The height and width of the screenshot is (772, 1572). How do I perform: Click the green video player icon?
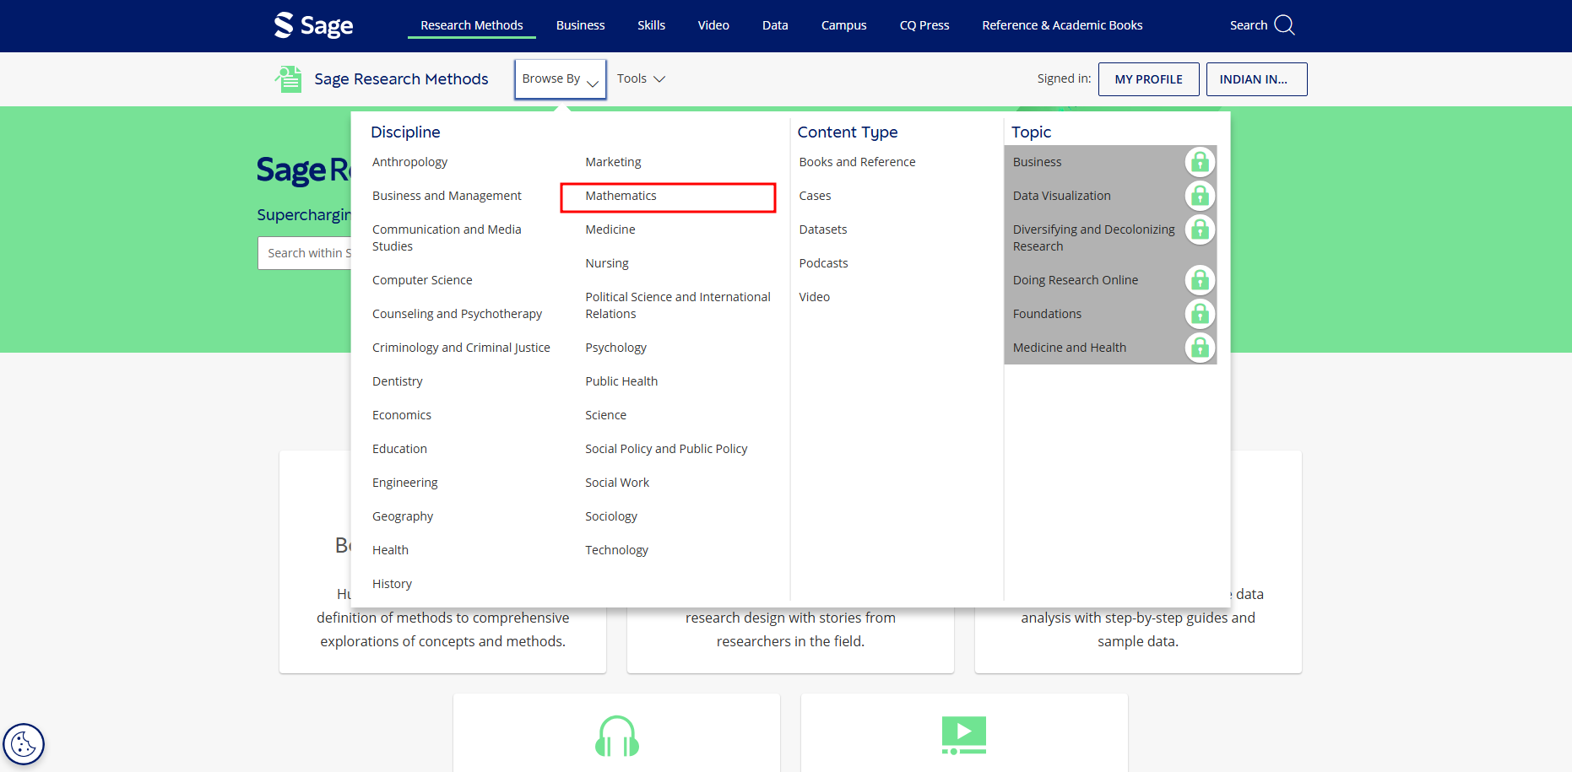pos(963,735)
